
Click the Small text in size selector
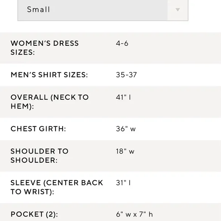click(38, 10)
